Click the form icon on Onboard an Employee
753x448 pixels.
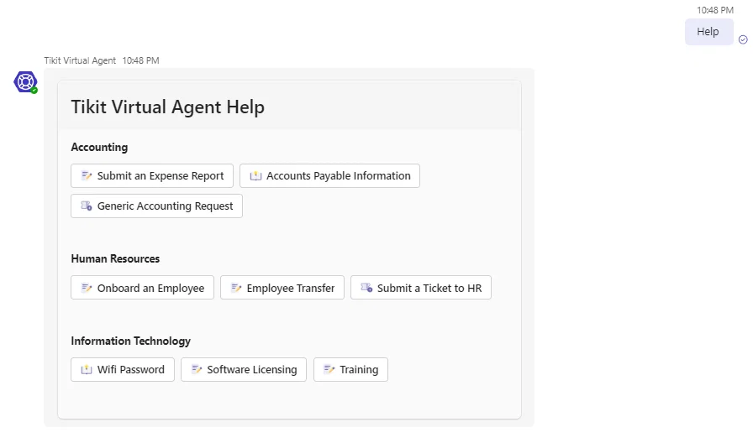[x=87, y=288]
